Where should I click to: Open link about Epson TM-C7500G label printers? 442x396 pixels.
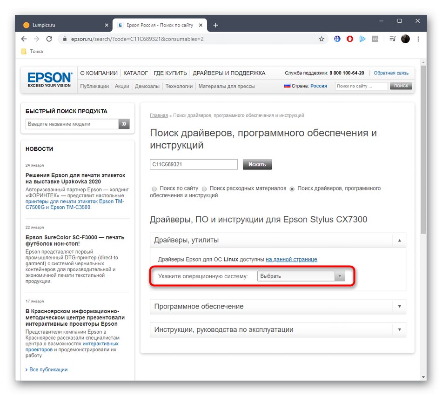pyautogui.click(x=75, y=204)
